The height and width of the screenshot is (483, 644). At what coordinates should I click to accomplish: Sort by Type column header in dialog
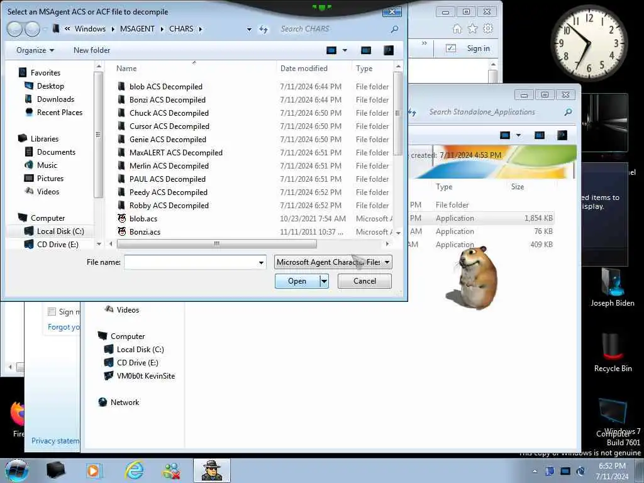click(364, 69)
